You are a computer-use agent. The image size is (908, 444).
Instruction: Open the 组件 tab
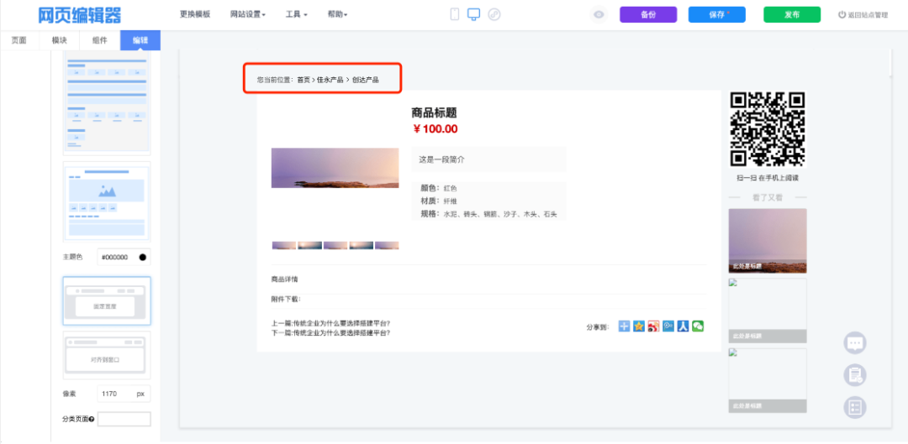pos(99,40)
